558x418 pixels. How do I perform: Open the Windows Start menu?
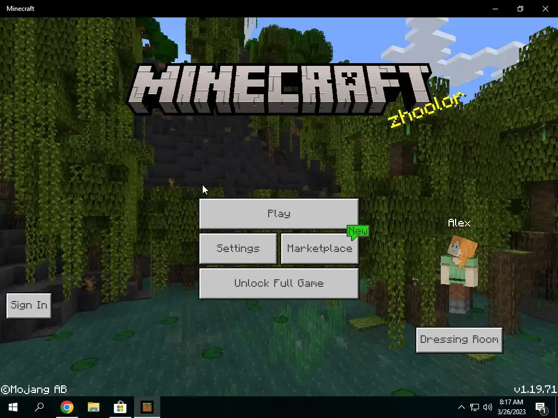point(13,407)
